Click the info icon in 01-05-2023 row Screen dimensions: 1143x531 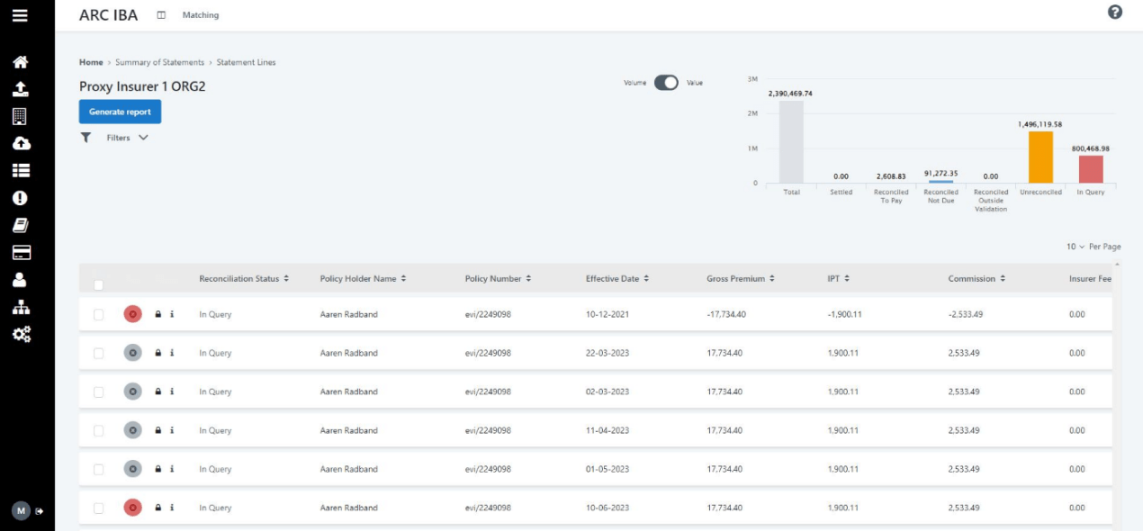pyautogui.click(x=172, y=469)
